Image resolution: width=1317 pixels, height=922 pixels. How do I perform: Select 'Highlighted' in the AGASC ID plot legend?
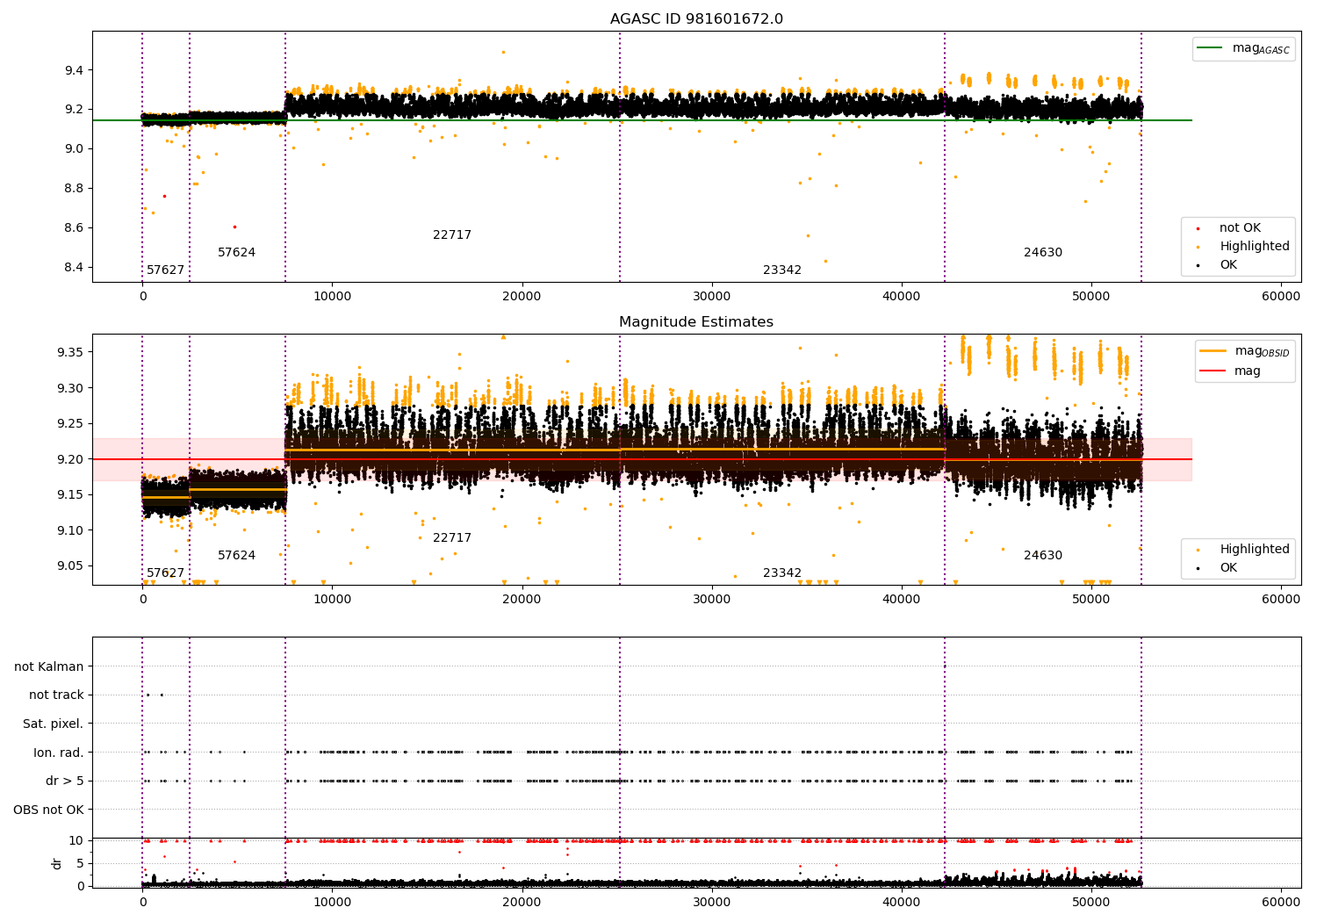tap(1255, 247)
